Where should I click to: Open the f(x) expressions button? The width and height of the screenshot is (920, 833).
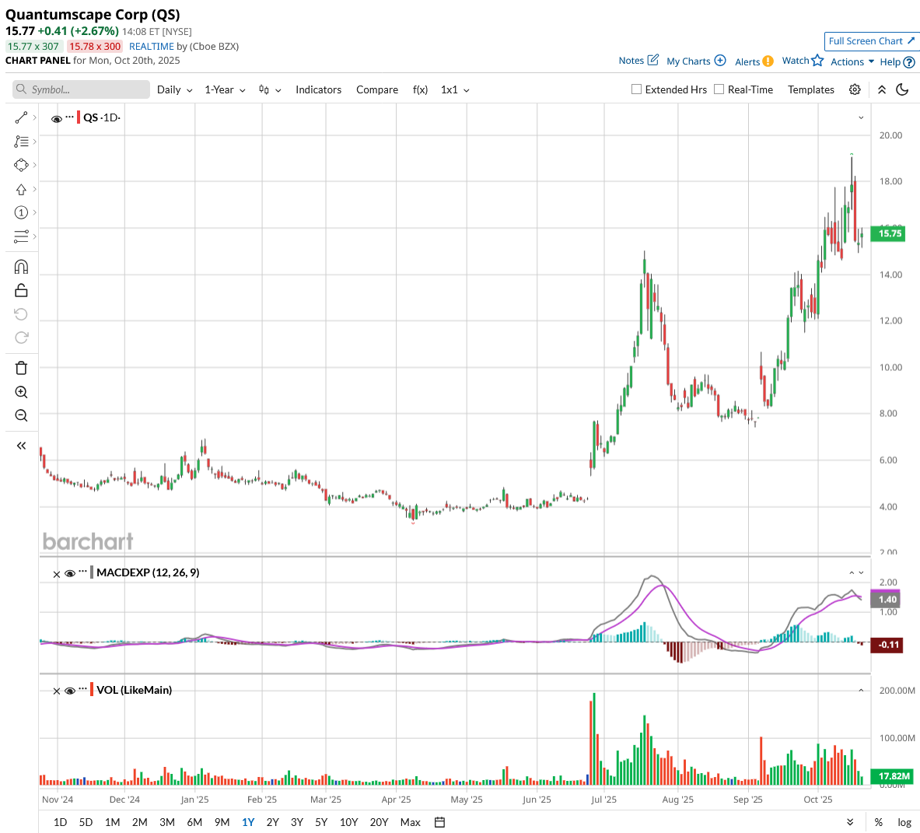point(420,89)
